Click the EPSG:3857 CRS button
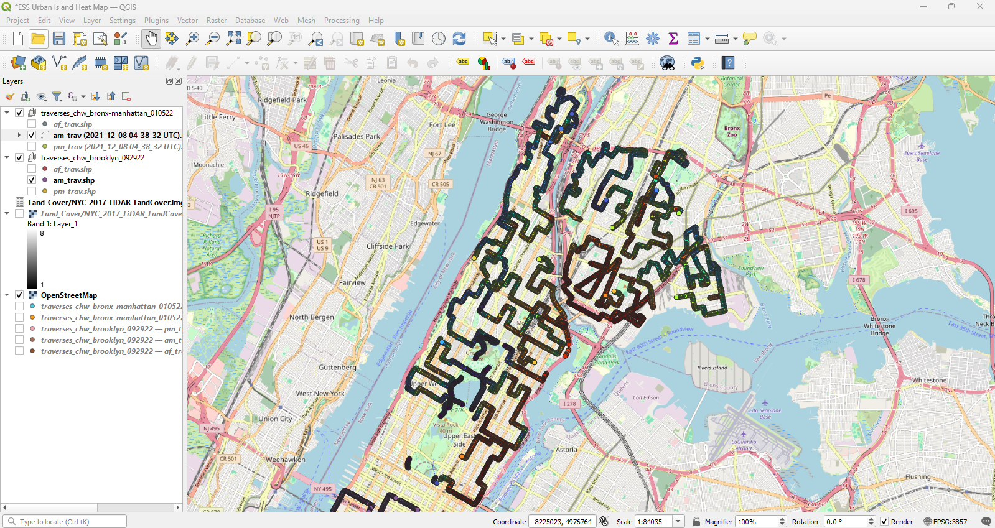This screenshot has width=995, height=528. (945, 522)
